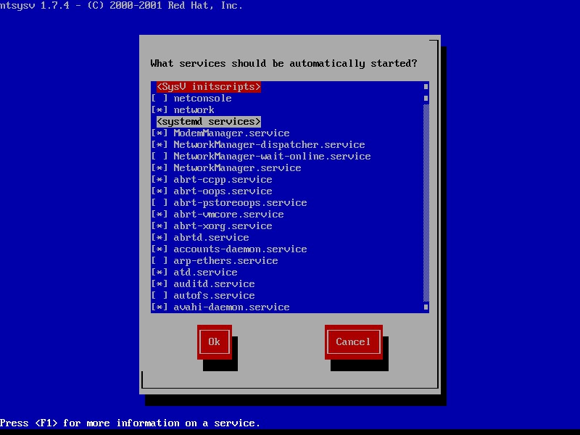The image size is (580, 435).
Task: Select the SysV initscripts header
Action: click(x=209, y=86)
